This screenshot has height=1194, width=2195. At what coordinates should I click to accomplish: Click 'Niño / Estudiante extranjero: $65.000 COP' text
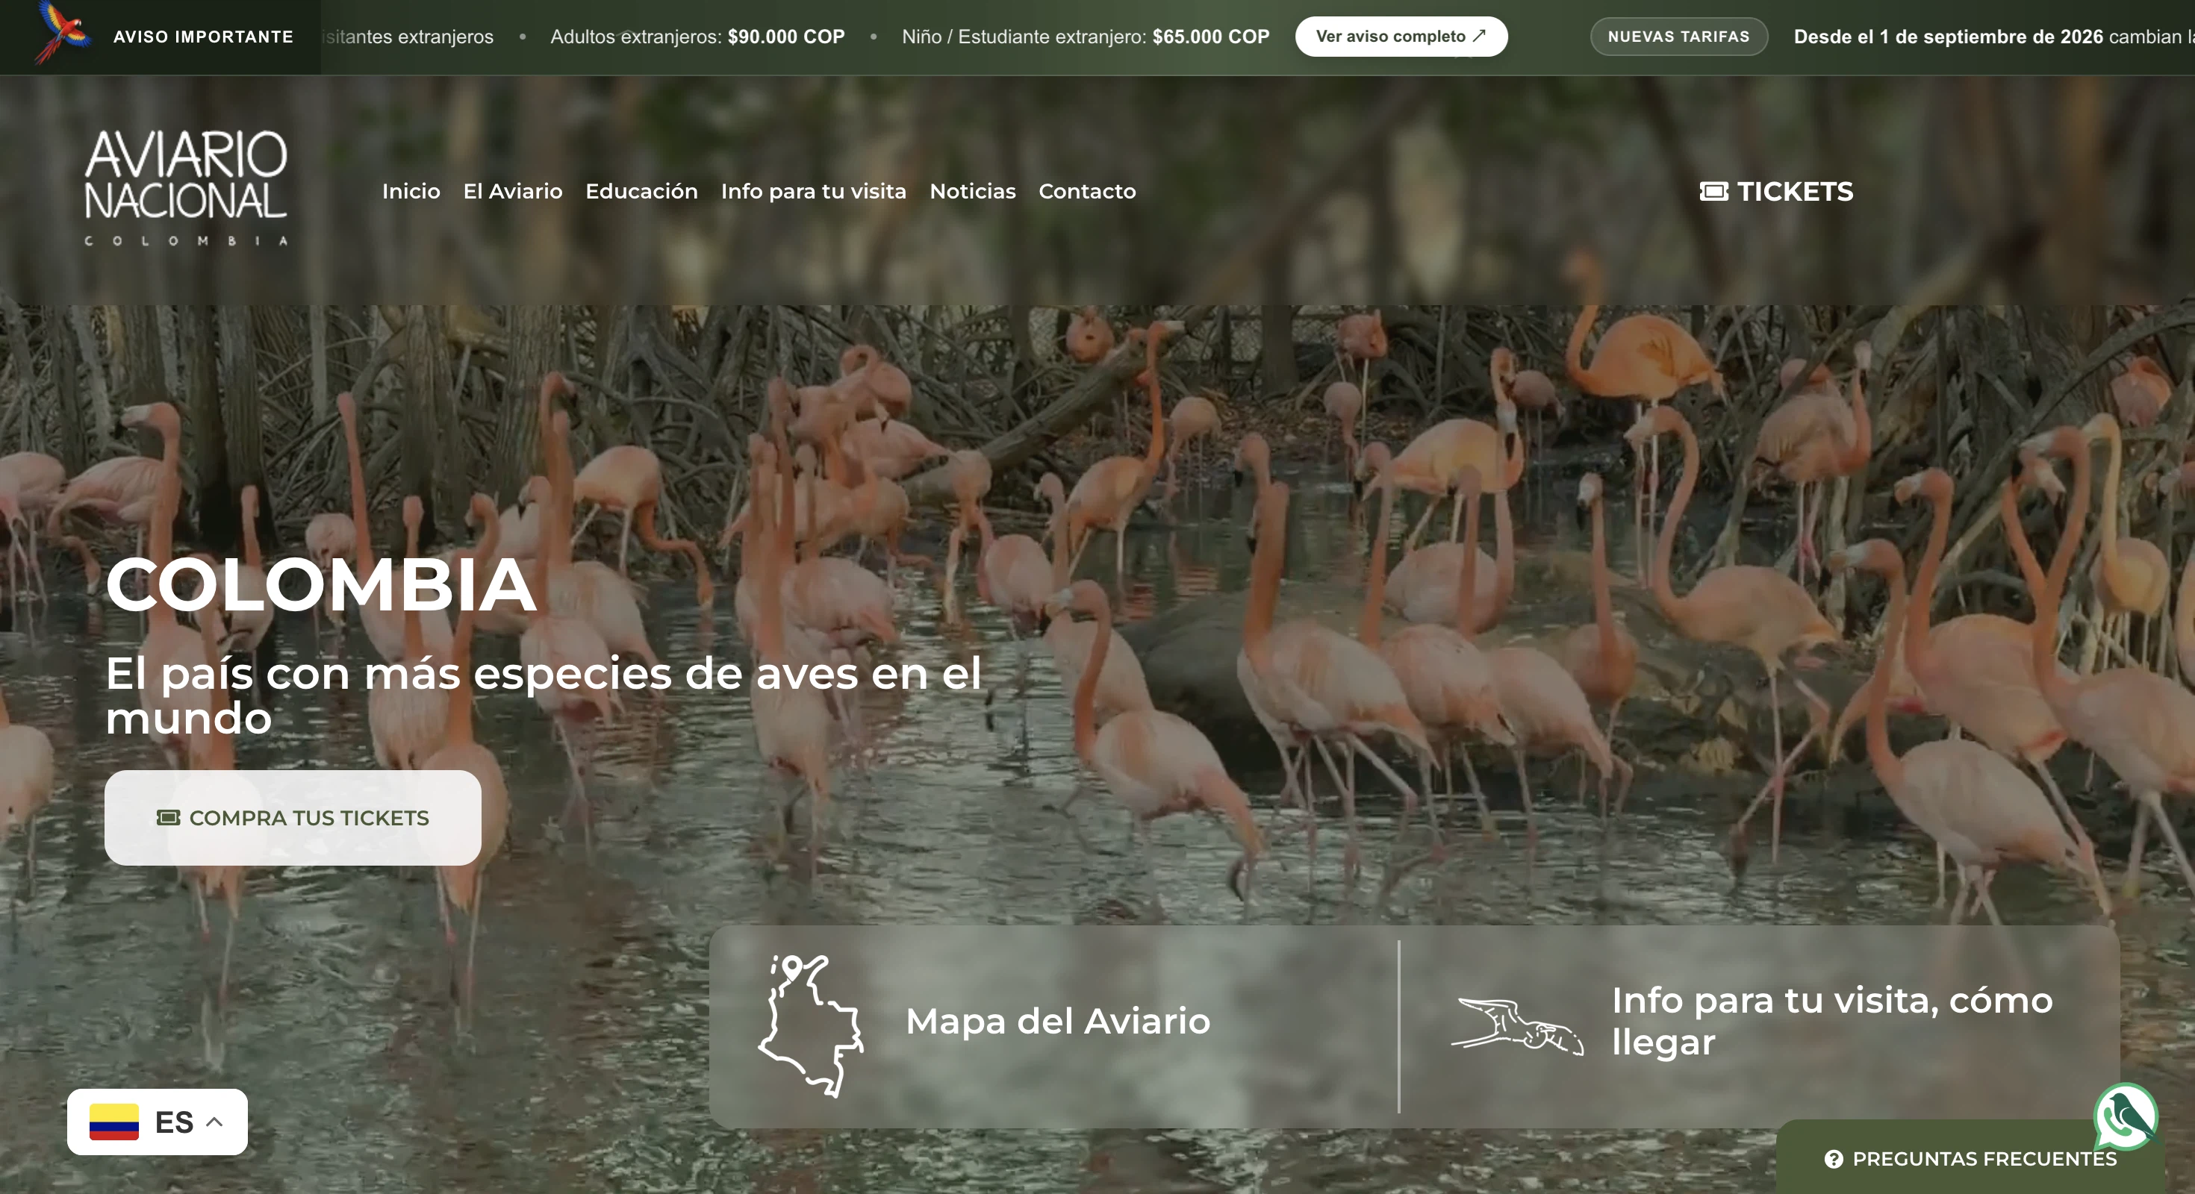(1086, 37)
